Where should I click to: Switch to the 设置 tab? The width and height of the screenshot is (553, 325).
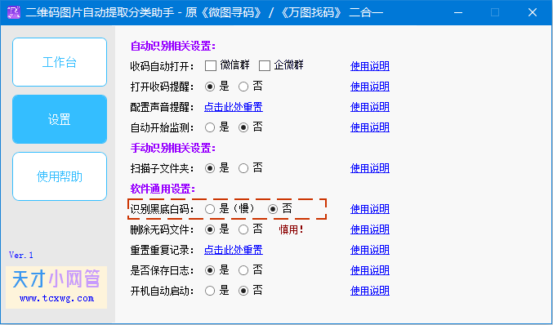60,119
